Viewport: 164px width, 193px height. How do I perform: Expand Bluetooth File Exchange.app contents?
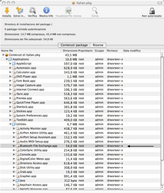(14, 146)
